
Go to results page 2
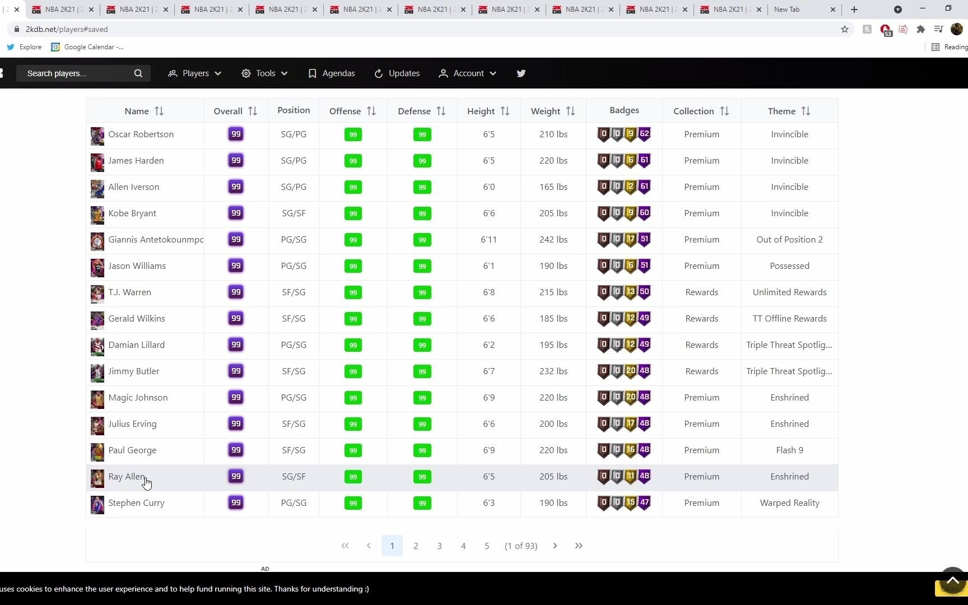416,546
